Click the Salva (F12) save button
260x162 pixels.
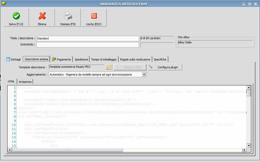tap(16, 18)
